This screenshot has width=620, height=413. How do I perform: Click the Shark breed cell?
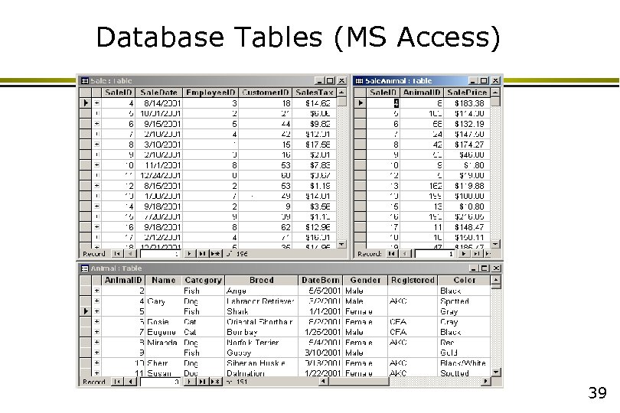[261, 311]
